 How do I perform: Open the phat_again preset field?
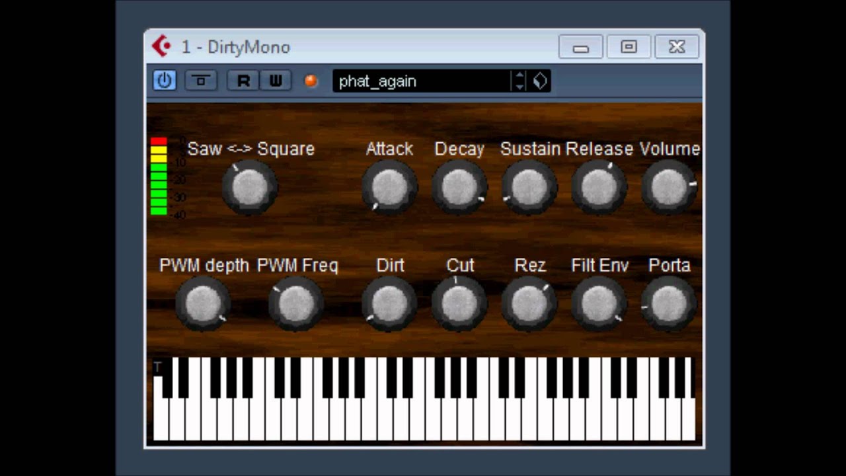(x=422, y=81)
